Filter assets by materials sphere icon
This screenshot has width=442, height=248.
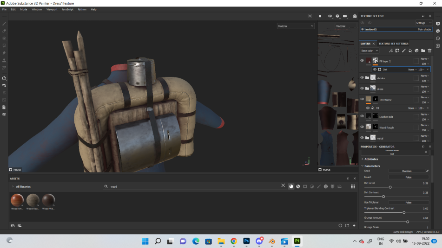tap(291, 186)
